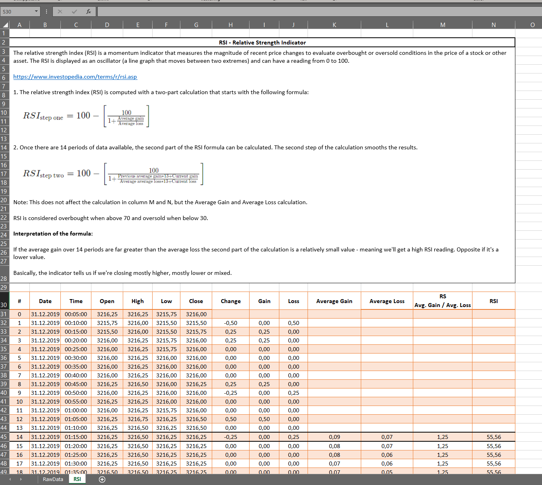Select column H header

(x=230, y=25)
